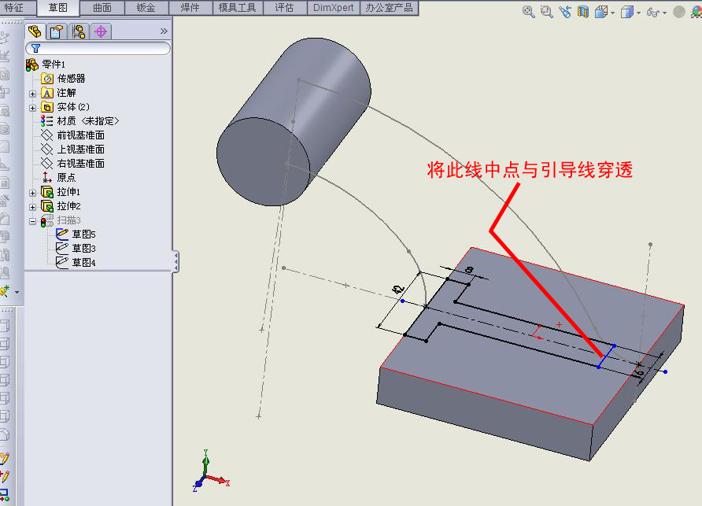Switch to the 草图 tab
Viewport: 702px width, 506px height.
57,8
